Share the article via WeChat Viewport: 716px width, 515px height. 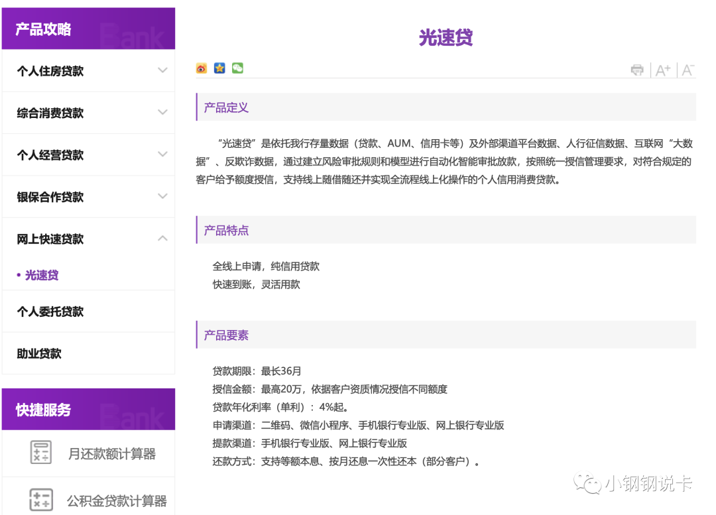pyautogui.click(x=237, y=68)
